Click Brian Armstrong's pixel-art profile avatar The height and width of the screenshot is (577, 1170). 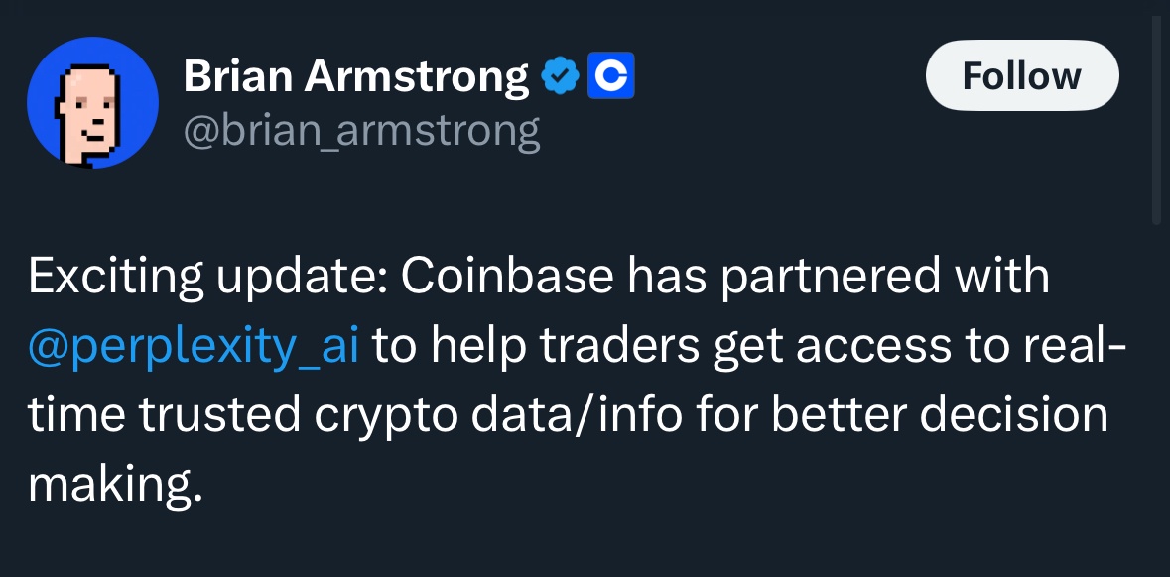[92, 102]
